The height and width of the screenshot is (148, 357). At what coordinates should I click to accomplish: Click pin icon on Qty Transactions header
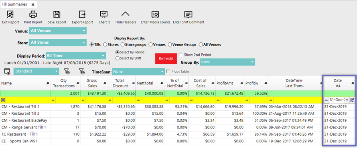click(78, 83)
